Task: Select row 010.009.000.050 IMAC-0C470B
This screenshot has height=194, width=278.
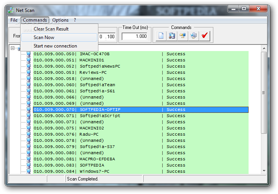Action: point(141,54)
